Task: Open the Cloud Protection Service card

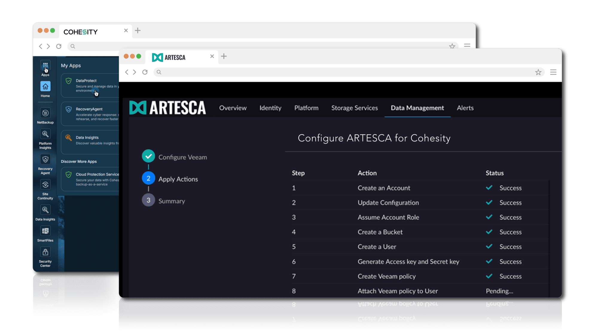Action: (90, 179)
